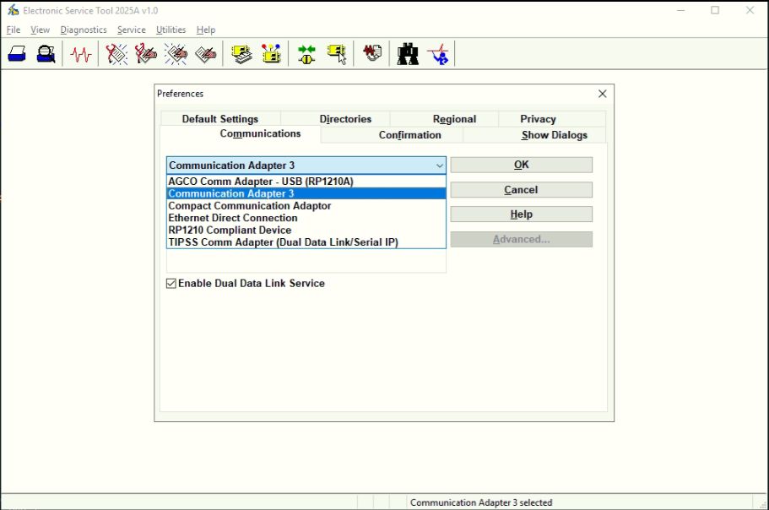Maximize the Electronic Service Tool window
The image size is (769, 510).
coord(715,10)
